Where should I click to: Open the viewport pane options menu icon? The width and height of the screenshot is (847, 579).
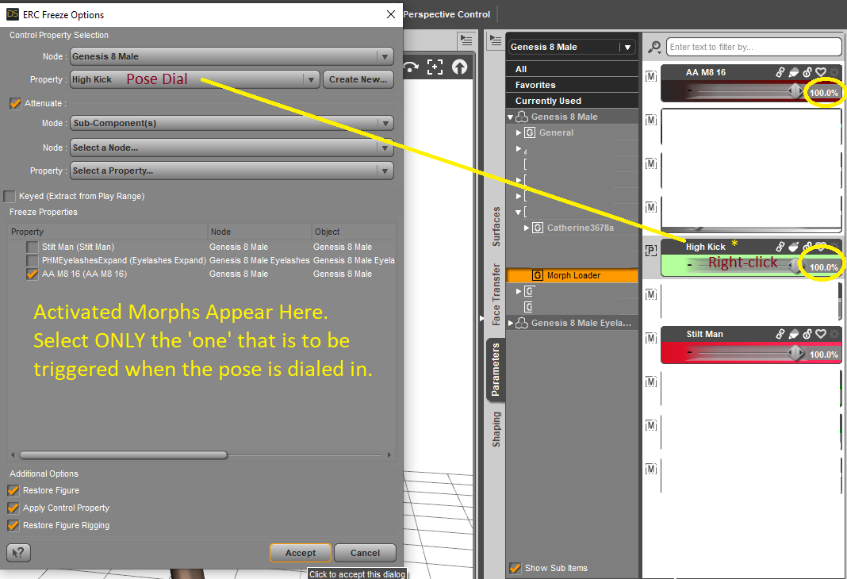pyautogui.click(x=466, y=40)
